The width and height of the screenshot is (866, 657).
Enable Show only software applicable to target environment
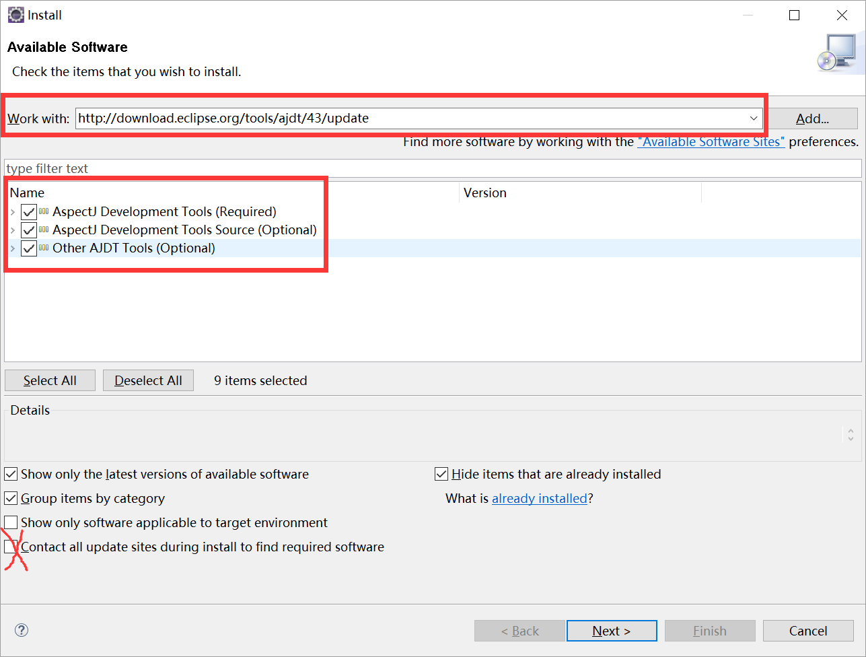(11, 522)
